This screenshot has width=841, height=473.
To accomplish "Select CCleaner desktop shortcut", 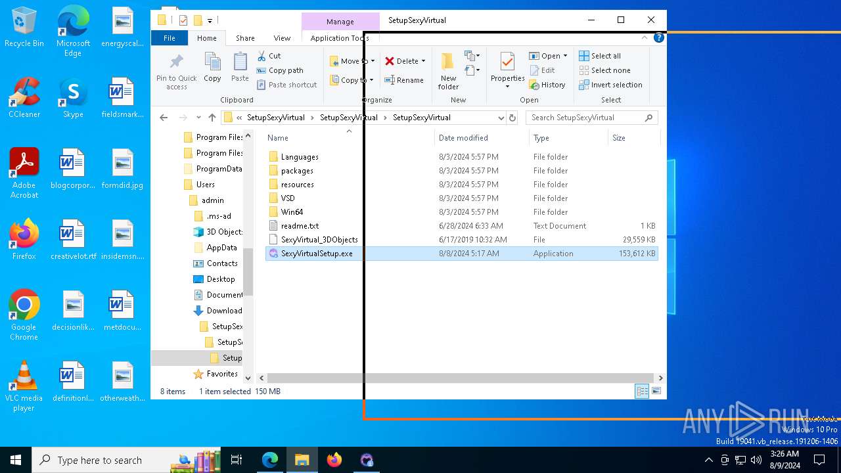I will 24,99.
